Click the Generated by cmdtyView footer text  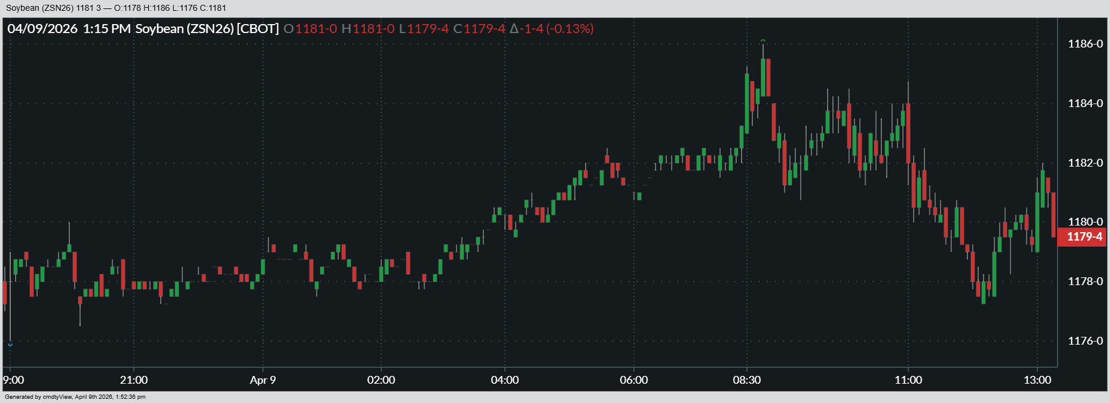75,397
